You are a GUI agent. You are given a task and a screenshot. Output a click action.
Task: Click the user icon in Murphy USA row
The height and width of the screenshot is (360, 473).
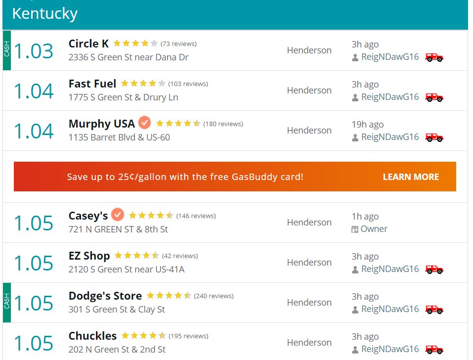[355, 137]
